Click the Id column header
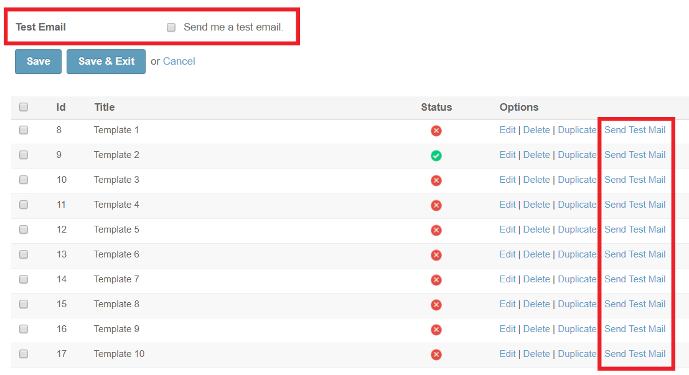This screenshot has width=689, height=375. 61,107
